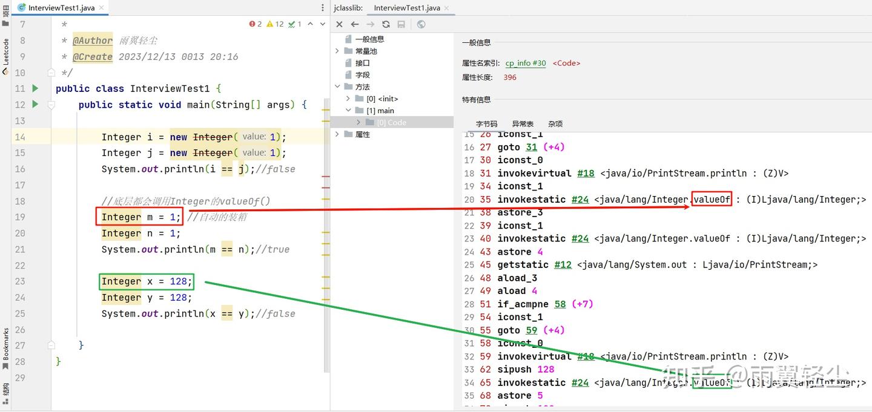Image resolution: width=872 pixels, height=412 pixels.
Task: Click the jclasslib back navigation arrow
Action: click(355, 24)
